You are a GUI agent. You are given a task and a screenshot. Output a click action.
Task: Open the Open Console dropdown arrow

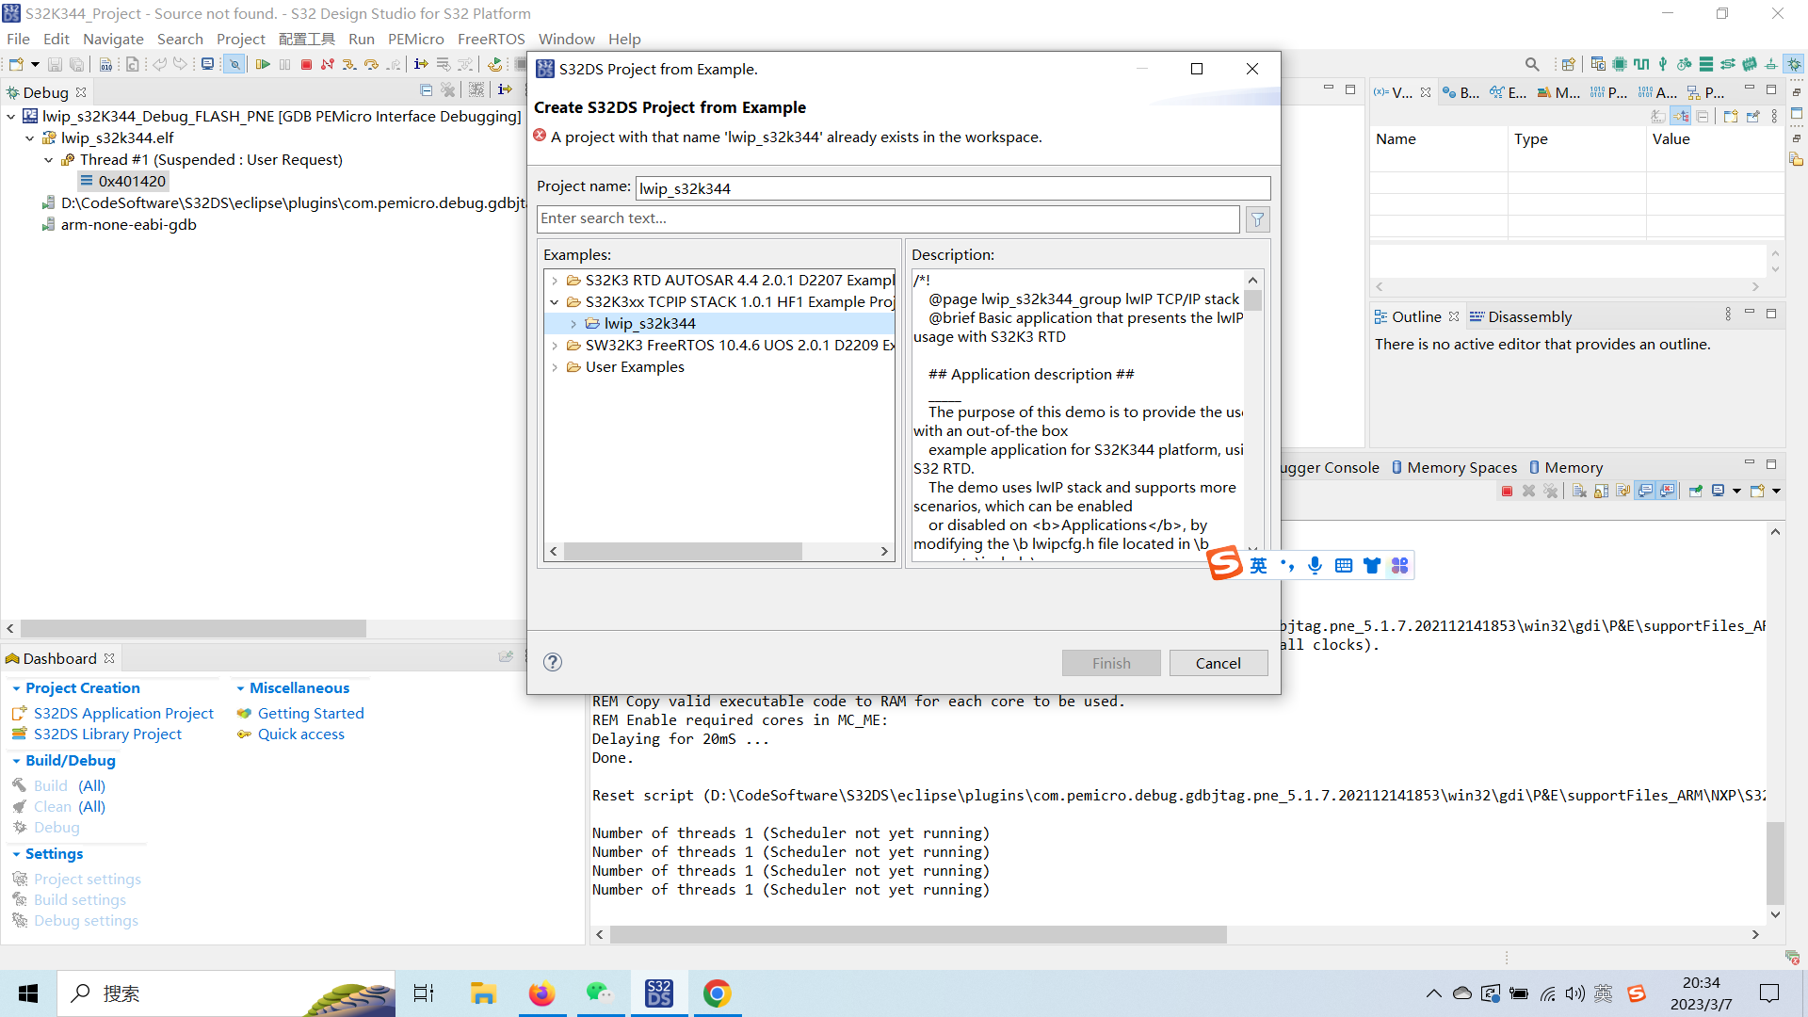tap(1775, 491)
